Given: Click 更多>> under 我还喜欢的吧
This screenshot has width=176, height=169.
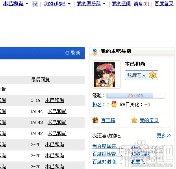Looking at the screenshot, I should click(164, 135).
